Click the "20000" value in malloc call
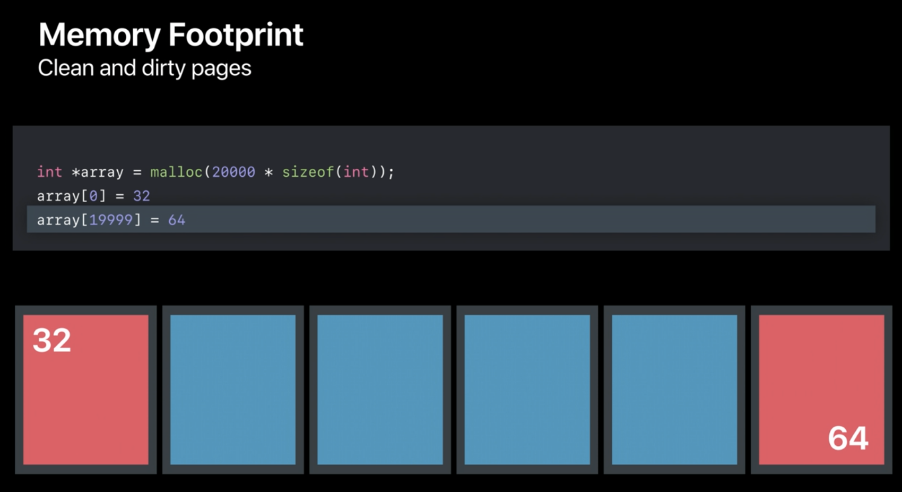This screenshot has width=902, height=492. [233, 172]
